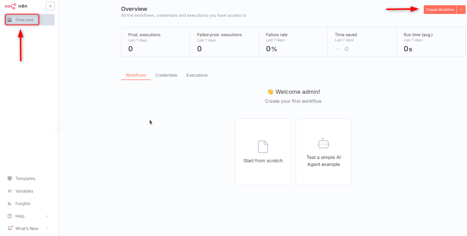Click the Failure rate stat card
This screenshot has height=236, width=467.
(x=293, y=42)
